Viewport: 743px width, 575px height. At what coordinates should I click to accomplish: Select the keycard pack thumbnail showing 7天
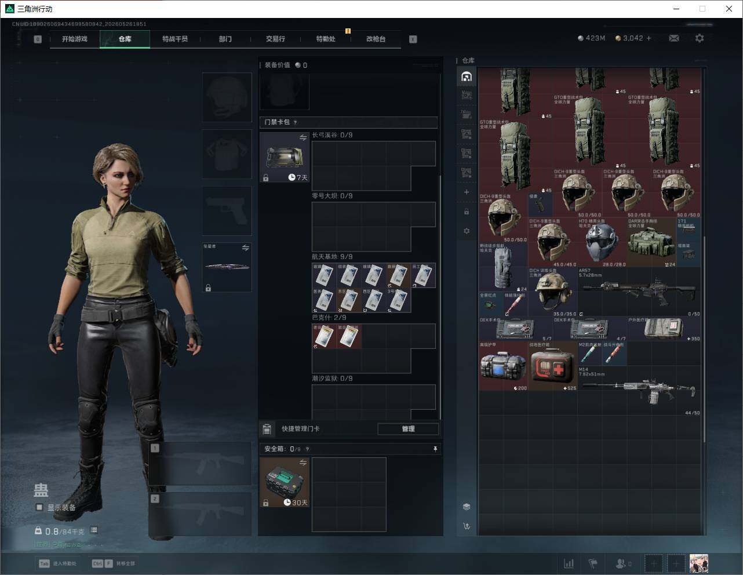285,157
